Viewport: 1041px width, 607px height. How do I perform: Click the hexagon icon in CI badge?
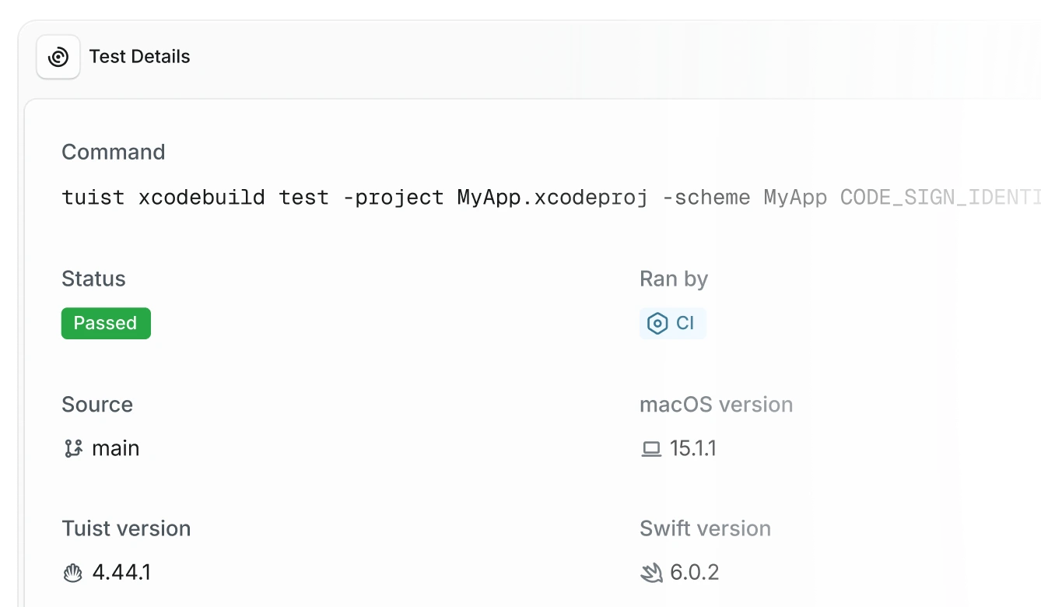pyautogui.click(x=657, y=324)
